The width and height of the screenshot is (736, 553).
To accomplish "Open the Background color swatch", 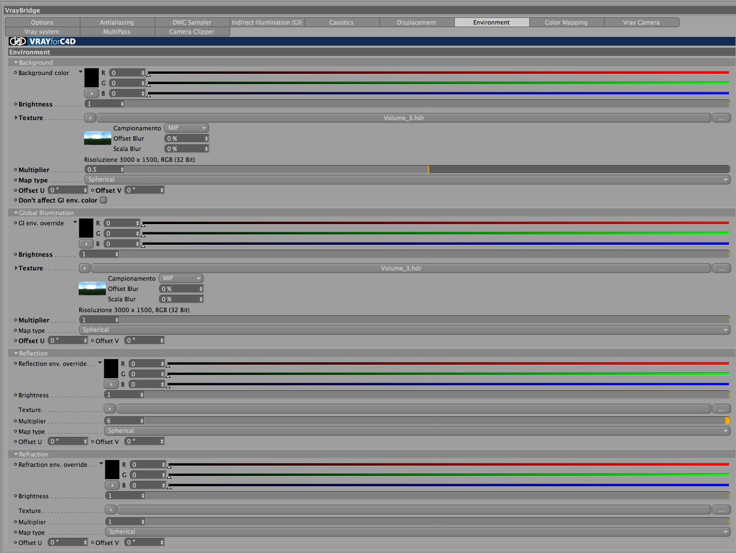I will (92, 78).
